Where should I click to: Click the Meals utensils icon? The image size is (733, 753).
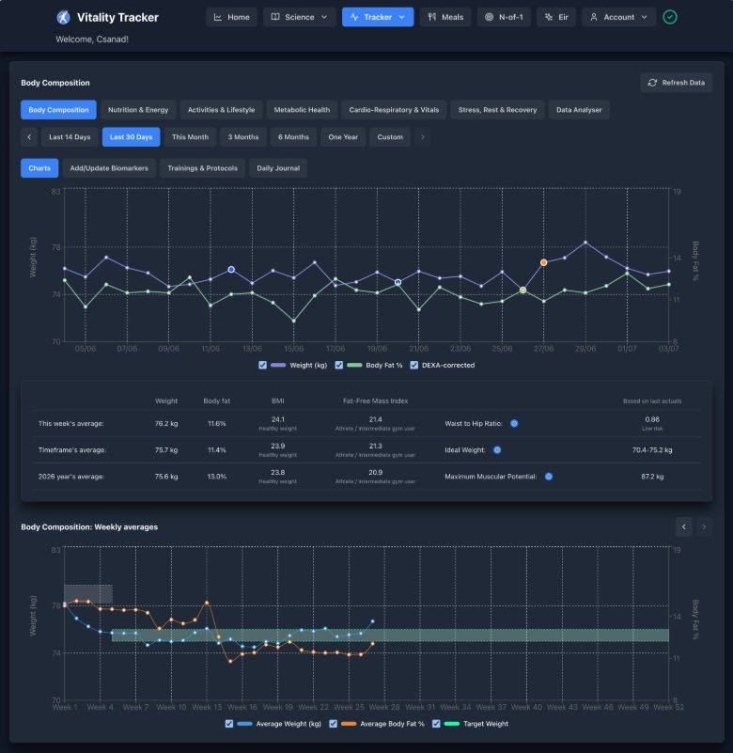click(432, 17)
